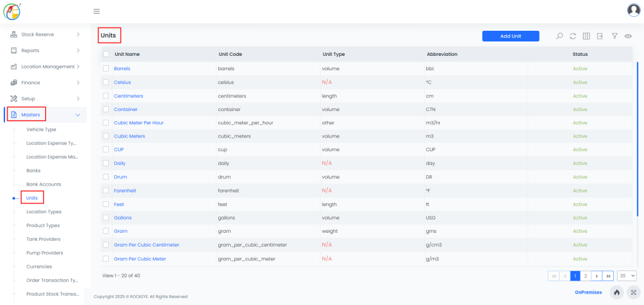Click the flame icon at bottom right
The height and width of the screenshot is (305, 644).
click(616, 292)
